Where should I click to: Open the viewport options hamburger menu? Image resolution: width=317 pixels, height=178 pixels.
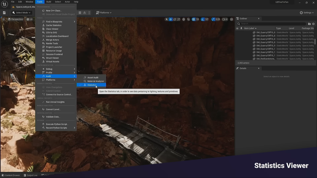pyautogui.click(x=3, y=19)
